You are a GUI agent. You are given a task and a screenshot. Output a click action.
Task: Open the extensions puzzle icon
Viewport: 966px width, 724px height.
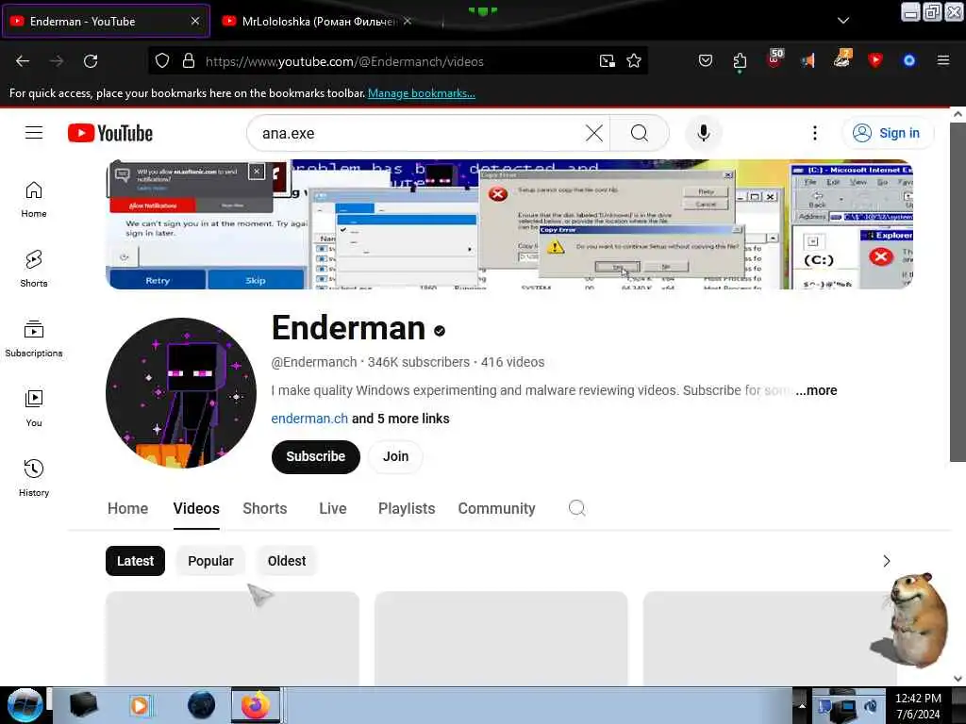click(740, 61)
